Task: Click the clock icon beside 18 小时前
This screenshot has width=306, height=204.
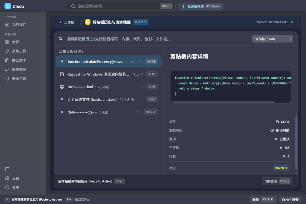Action: [272, 130]
